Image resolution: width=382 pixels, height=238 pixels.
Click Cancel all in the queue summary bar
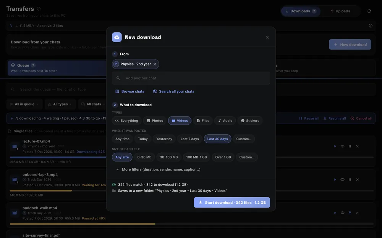point(361,118)
